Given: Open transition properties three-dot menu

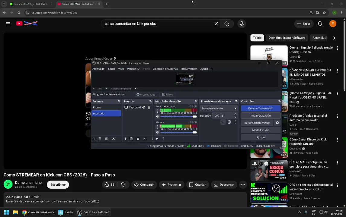Looking at the screenshot, I should tap(235, 122).
